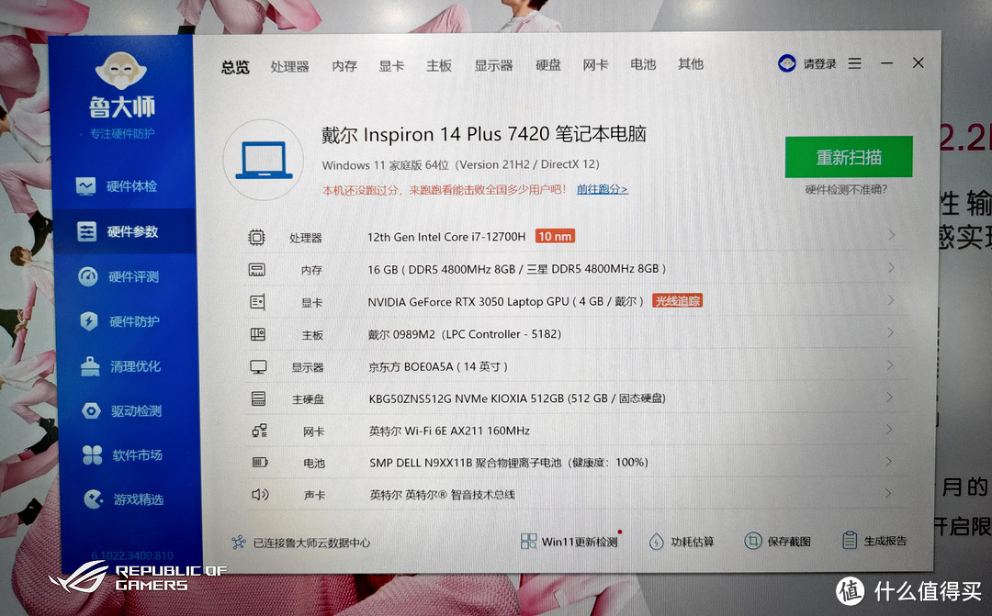Switch to the 总览 tab

[235, 67]
